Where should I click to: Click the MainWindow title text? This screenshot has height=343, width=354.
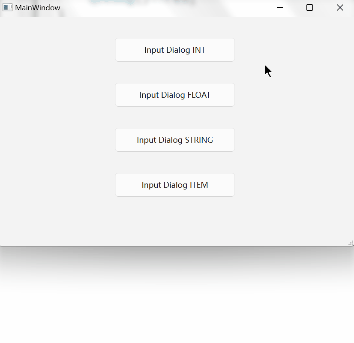(x=38, y=8)
